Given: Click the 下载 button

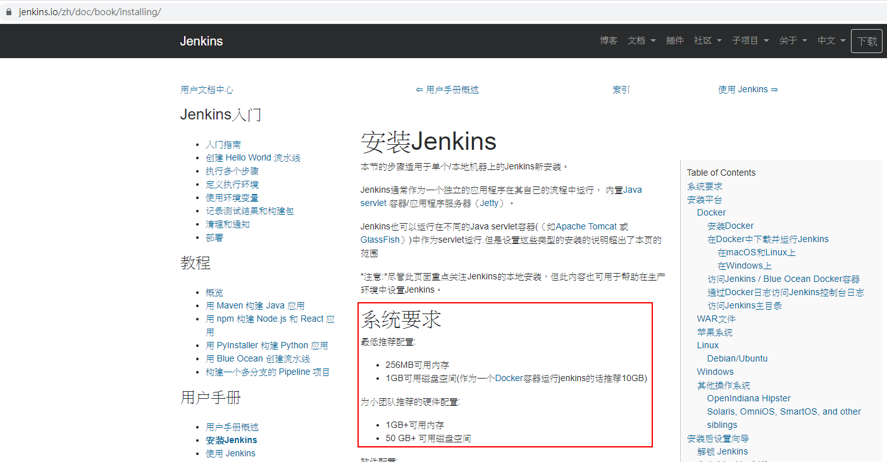Looking at the screenshot, I should pyautogui.click(x=867, y=41).
